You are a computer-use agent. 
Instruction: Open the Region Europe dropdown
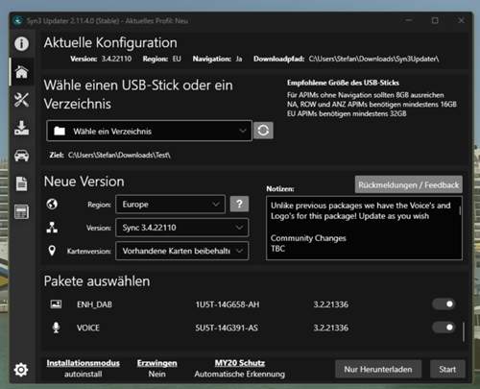[x=170, y=205]
